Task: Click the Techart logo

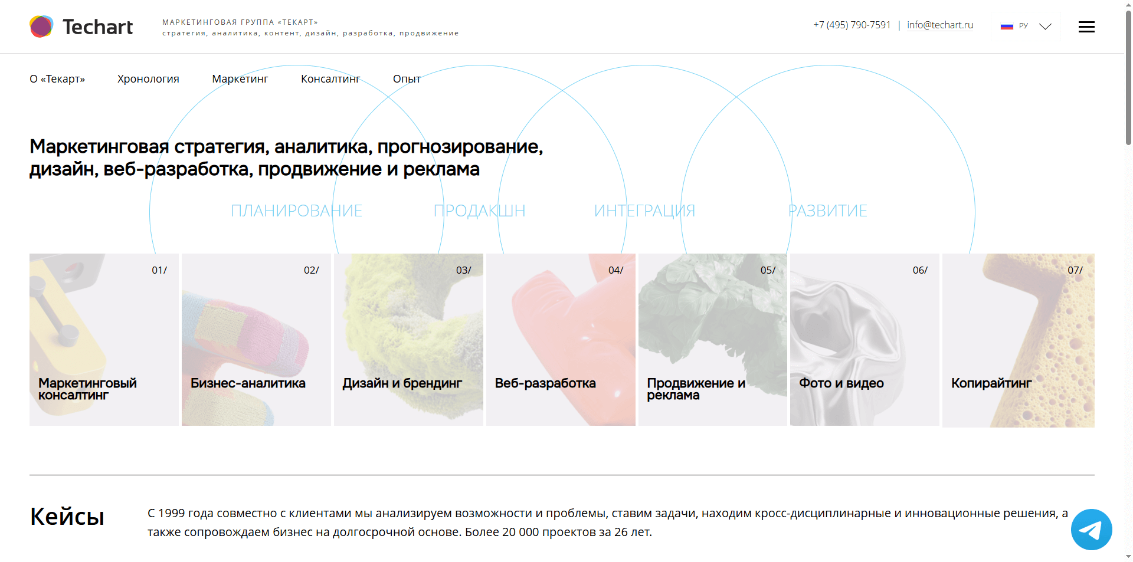Action: click(81, 26)
